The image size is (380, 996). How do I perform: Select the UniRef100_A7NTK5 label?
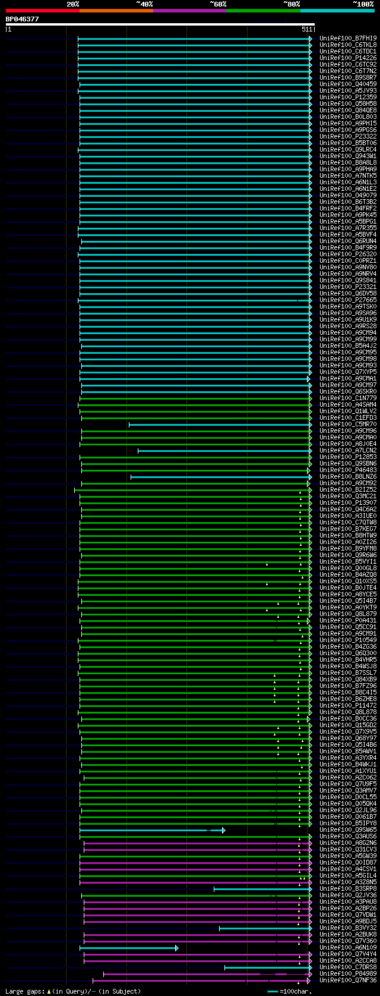pyautogui.click(x=348, y=175)
